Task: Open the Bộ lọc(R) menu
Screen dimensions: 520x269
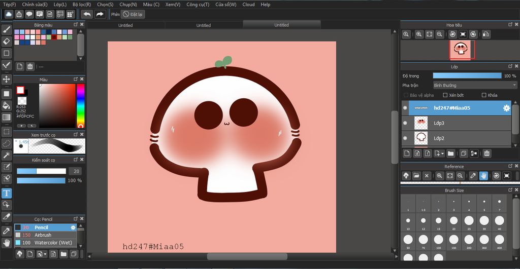Action: pyautogui.click(x=82, y=5)
